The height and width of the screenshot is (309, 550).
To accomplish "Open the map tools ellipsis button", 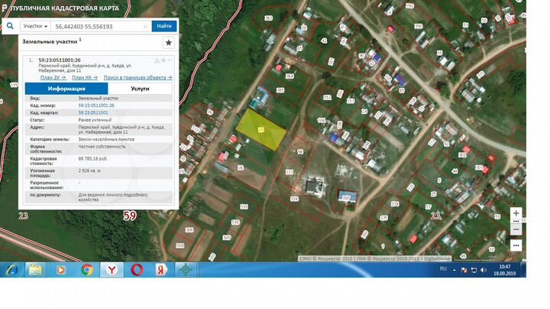I will click(517, 246).
